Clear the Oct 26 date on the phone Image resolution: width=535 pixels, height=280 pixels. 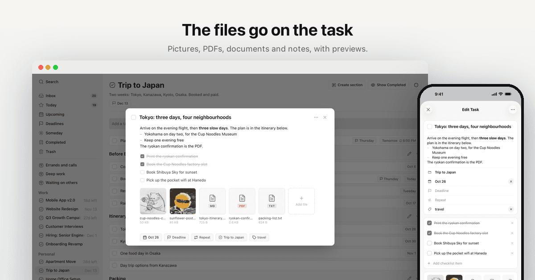click(x=511, y=181)
